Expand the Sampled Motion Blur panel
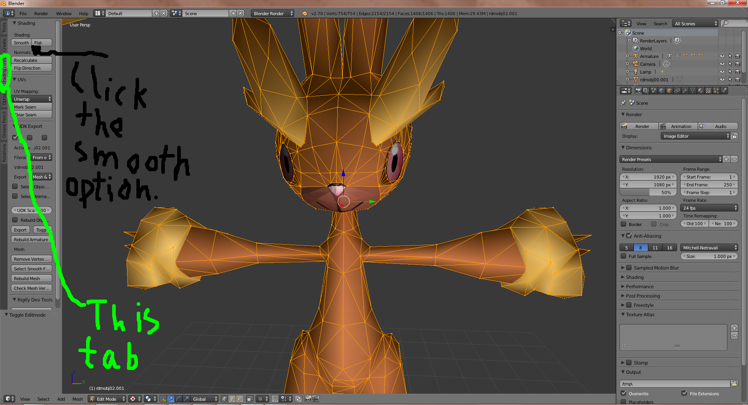This screenshot has width=748, height=405. click(x=623, y=268)
